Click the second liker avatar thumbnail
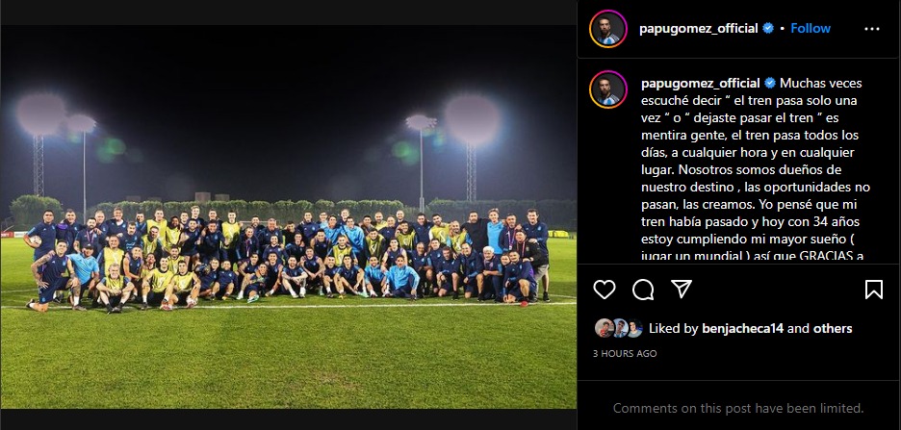Screen dimensions: 901x430 [x=619, y=328]
